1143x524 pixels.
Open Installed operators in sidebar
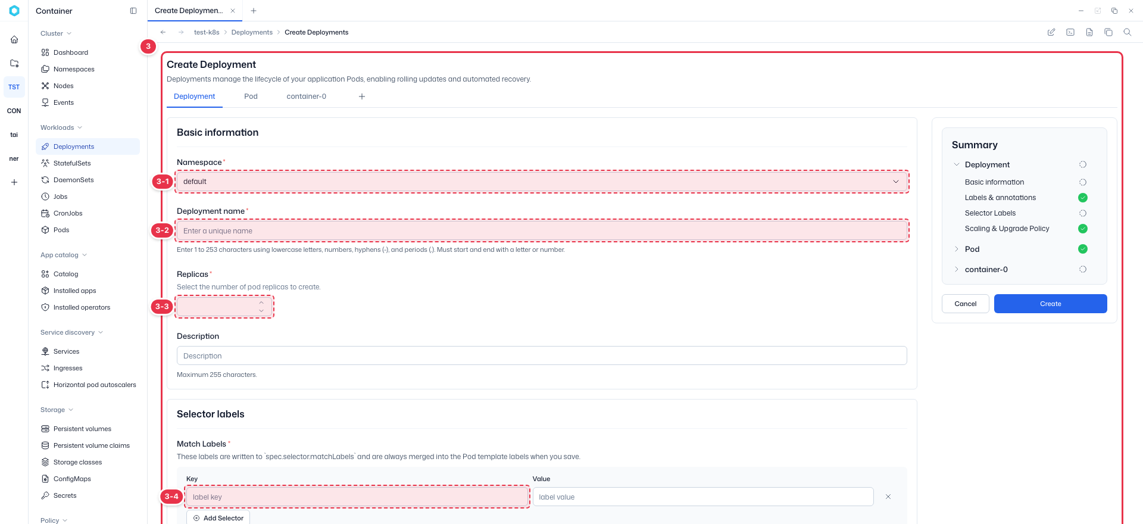tap(88, 307)
